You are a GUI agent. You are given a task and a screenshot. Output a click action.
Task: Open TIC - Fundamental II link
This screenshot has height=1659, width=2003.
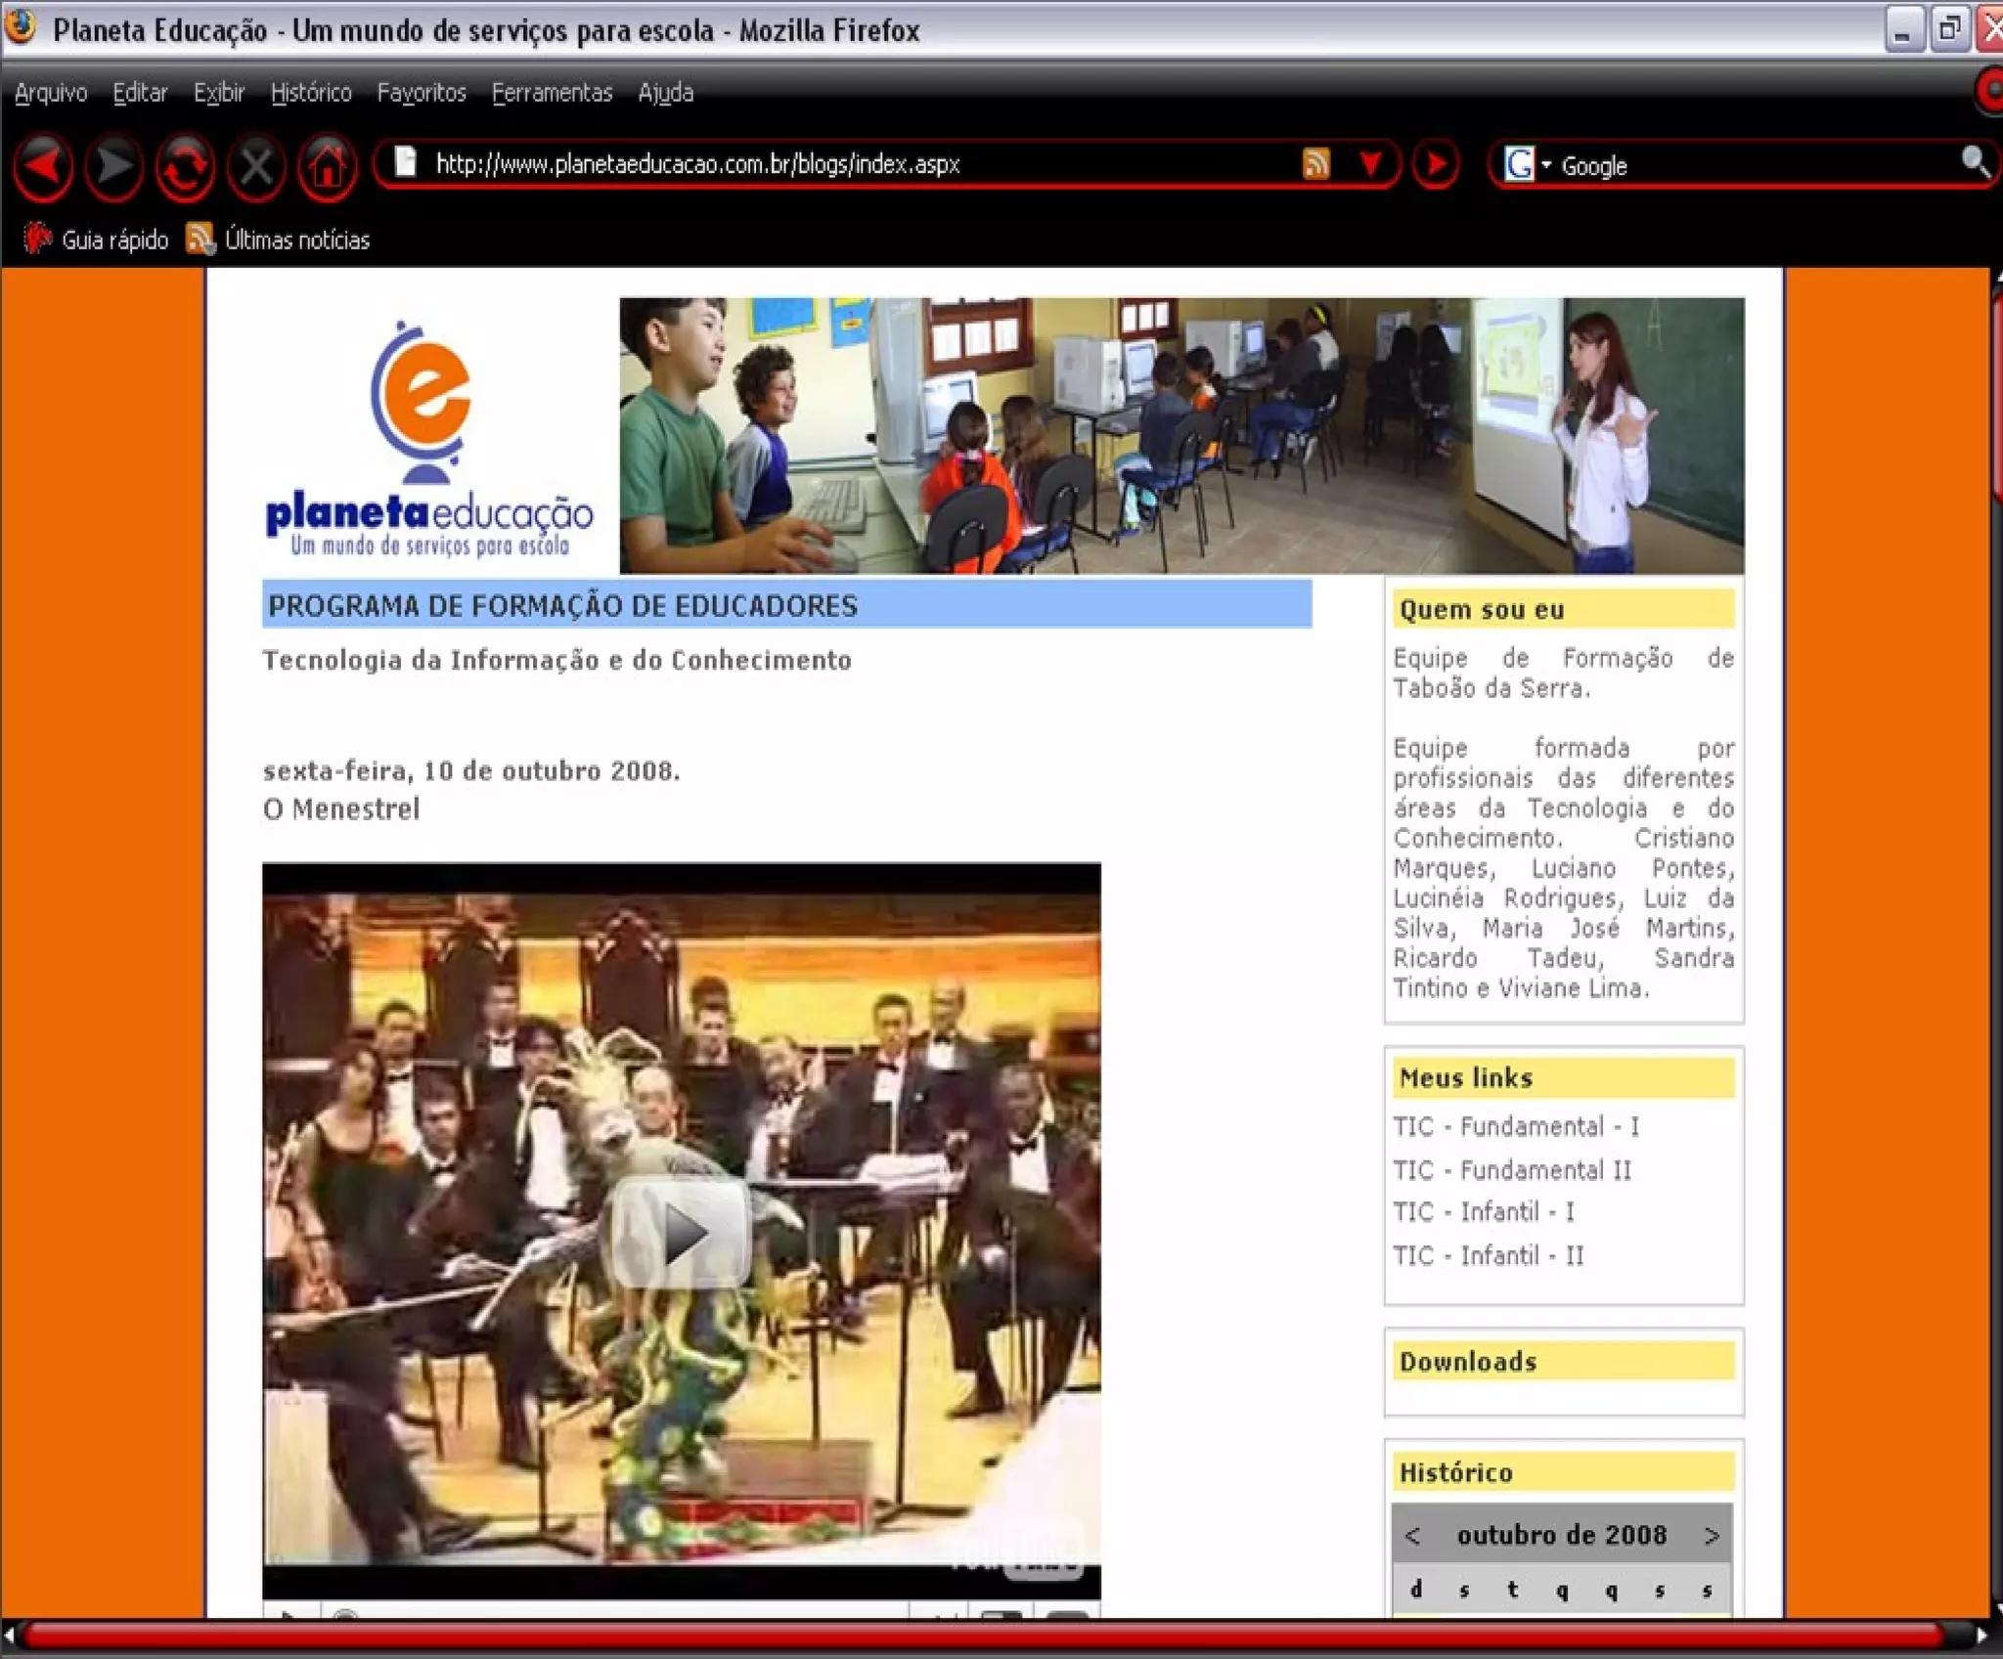1511,1170
